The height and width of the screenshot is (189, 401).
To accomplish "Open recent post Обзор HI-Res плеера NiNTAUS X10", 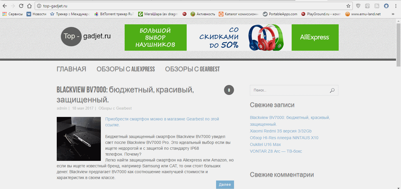I will (x=284, y=138).
